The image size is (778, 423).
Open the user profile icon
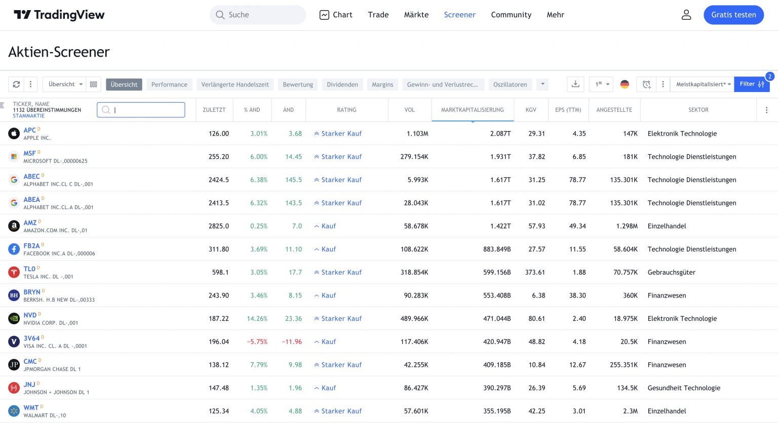[x=686, y=15]
